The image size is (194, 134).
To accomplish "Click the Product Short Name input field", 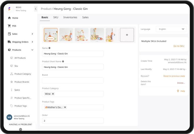I will tap(73, 67).
